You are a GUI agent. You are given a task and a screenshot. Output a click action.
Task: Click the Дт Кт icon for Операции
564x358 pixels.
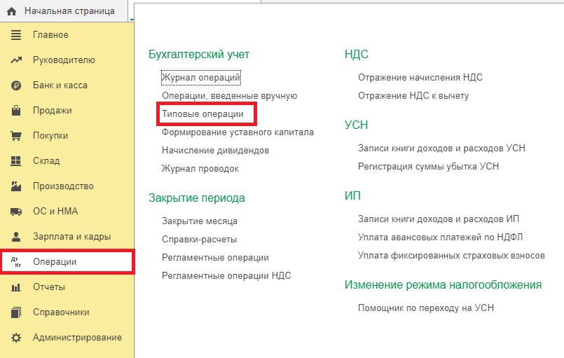16,262
